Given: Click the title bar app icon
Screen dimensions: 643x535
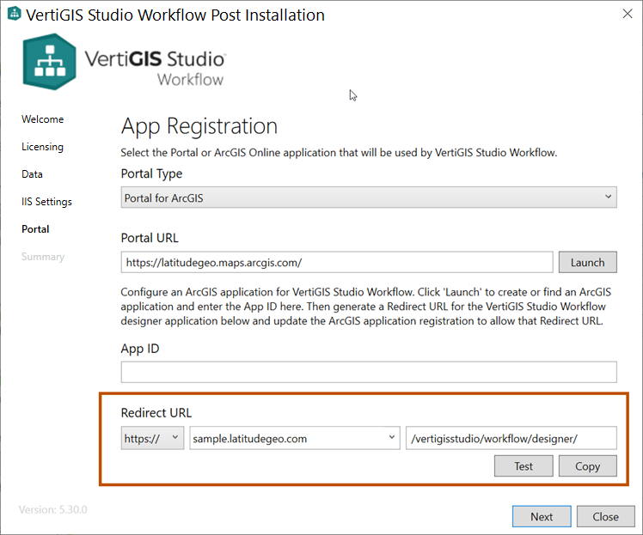Looking at the screenshot, I should (x=14, y=15).
